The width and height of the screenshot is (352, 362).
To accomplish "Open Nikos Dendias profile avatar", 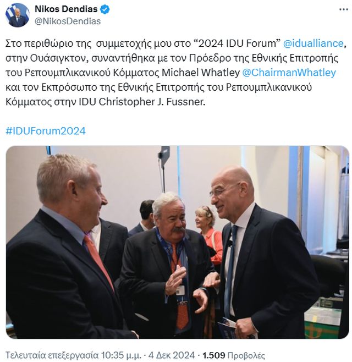I will 17,15.
